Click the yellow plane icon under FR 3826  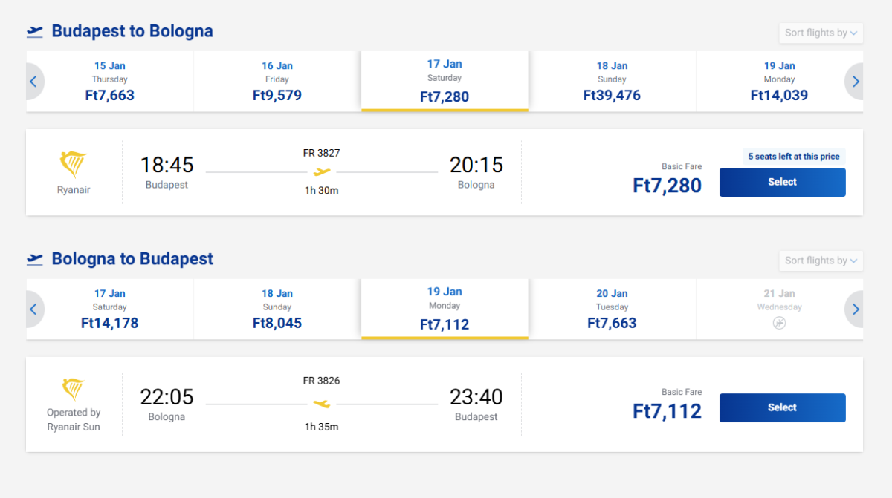click(x=322, y=404)
